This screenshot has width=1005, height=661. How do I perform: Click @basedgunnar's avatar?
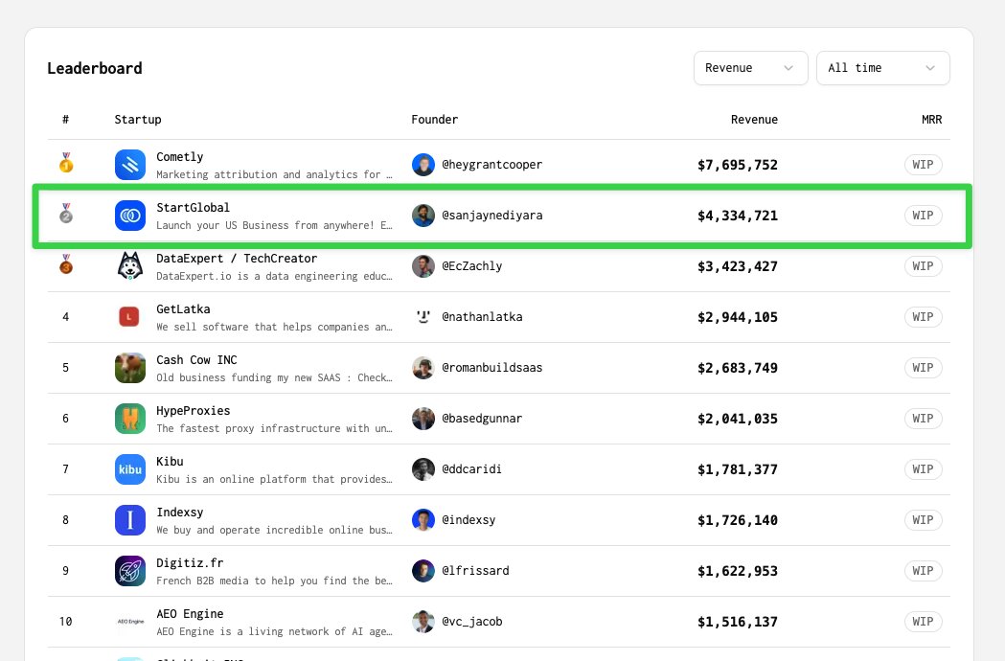point(423,418)
